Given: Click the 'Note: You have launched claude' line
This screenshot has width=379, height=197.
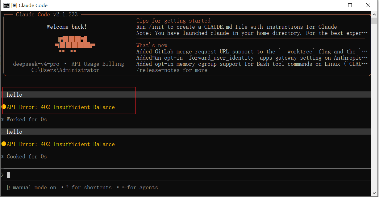Looking at the screenshot, I should (x=252, y=33).
